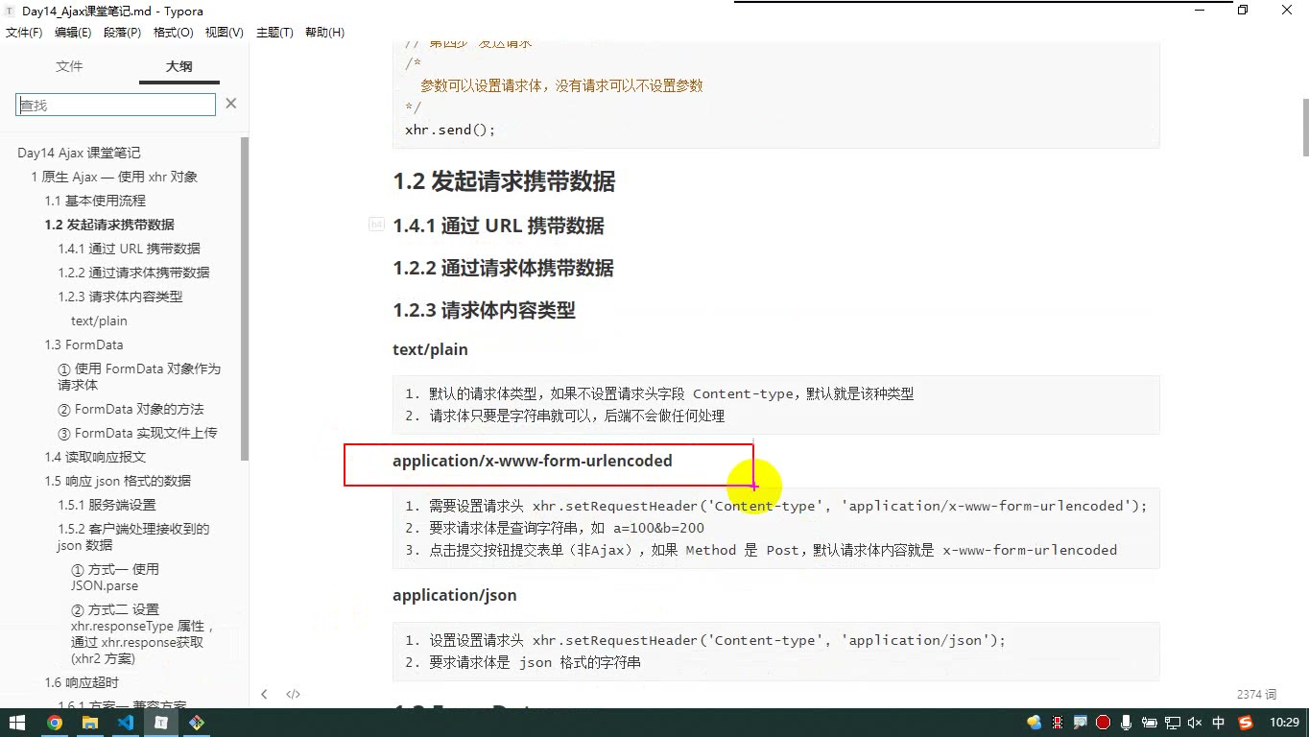This screenshot has width=1309, height=737.
Task: Clear the outline search with the X icon
Action: pyautogui.click(x=230, y=104)
